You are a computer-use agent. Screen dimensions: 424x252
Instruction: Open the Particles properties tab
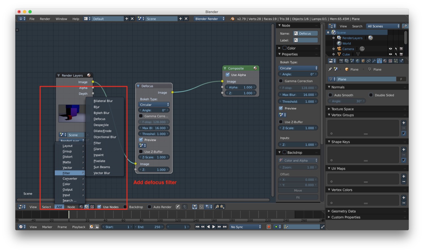tap(396, 61)
